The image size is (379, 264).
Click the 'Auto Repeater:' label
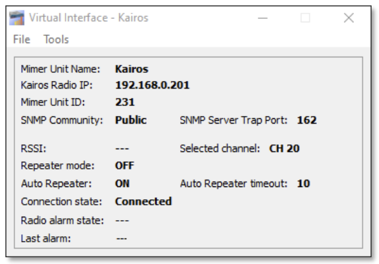[56, 184]
